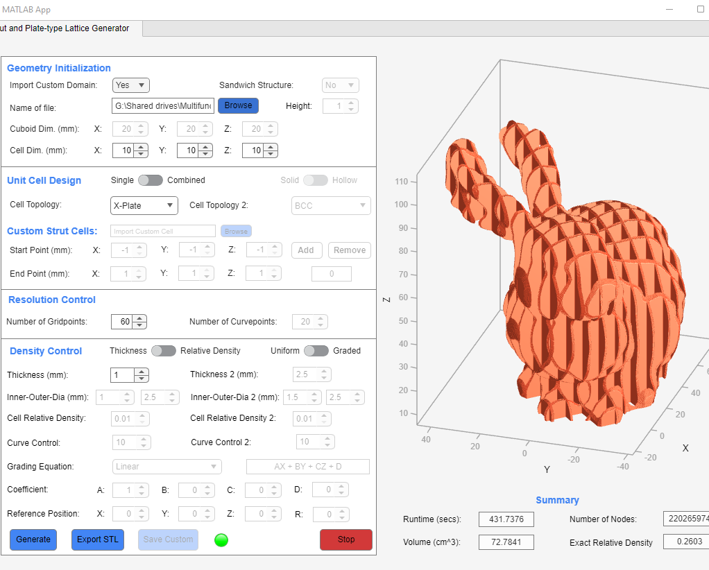Click the Cell Relative Density field
709x570 pixels.
click(x=130, y=419)
